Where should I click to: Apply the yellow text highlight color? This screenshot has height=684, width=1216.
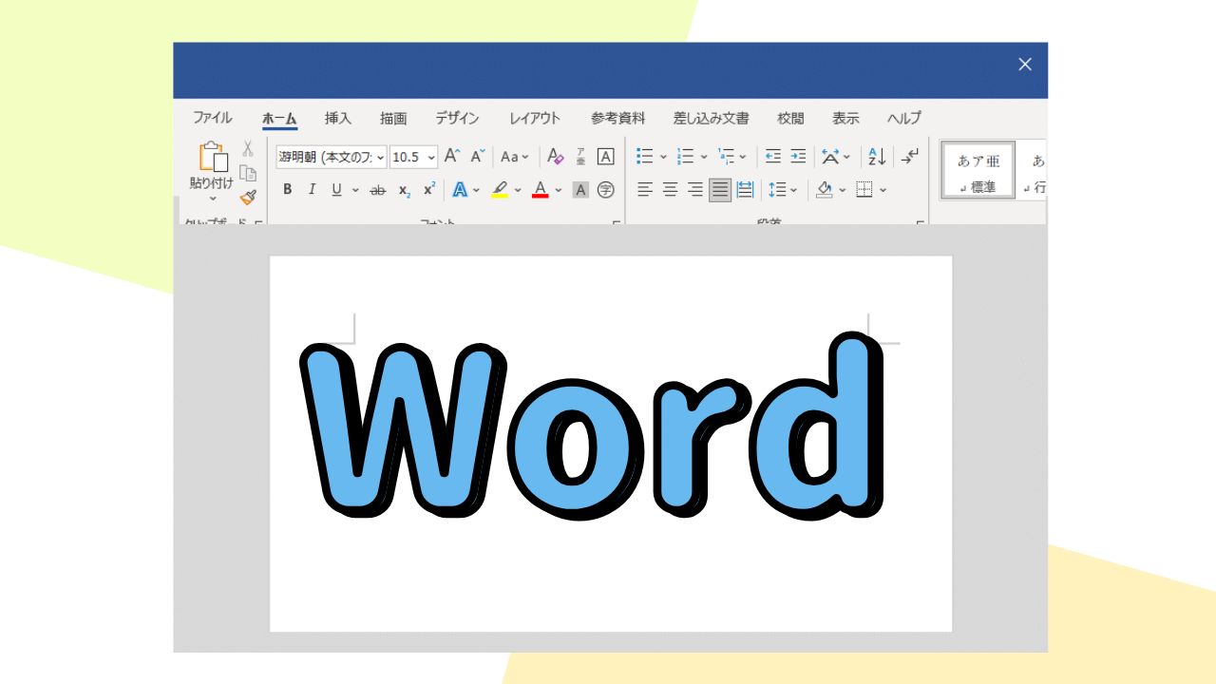(500, 190)
